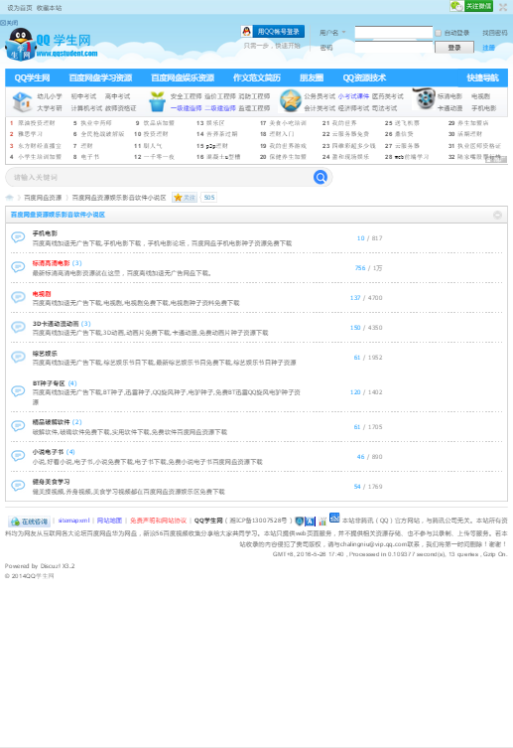The image size is (513, 748).
Task: Click the film reel category icon
Action: pyautogui.click(x=424, y=98)
